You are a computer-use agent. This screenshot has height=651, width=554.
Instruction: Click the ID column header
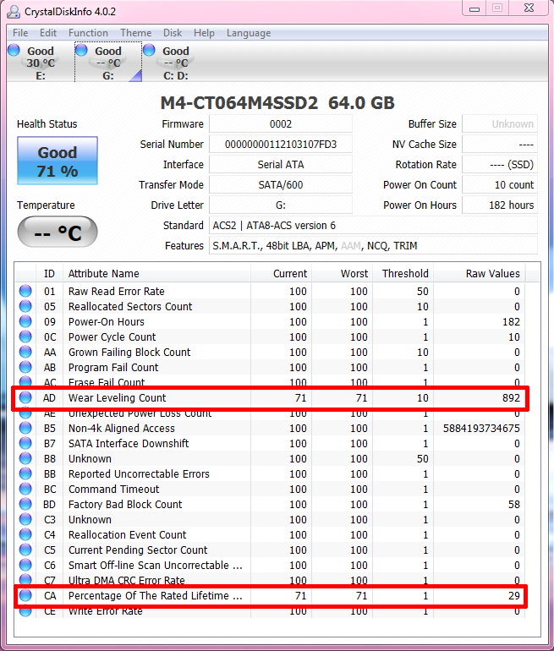click(x=49, y=274)
